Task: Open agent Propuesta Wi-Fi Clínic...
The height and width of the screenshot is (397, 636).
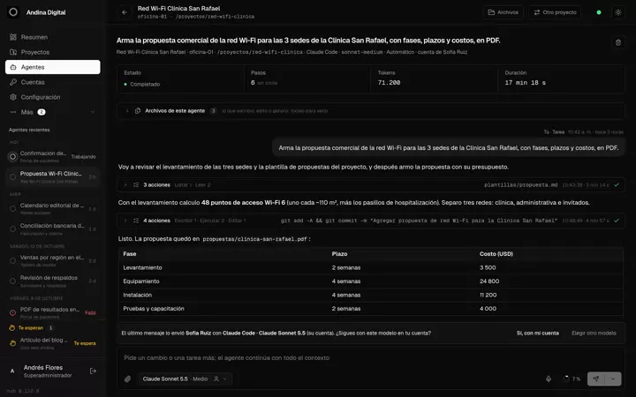Action: [53, 176]
